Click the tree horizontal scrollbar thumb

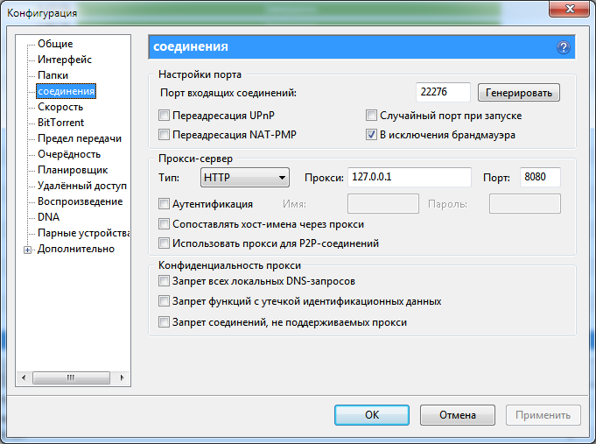pyautogui.click(x=71, y=377)
